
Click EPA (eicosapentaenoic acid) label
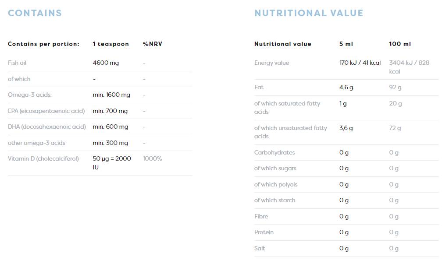(x=46, y=111)
